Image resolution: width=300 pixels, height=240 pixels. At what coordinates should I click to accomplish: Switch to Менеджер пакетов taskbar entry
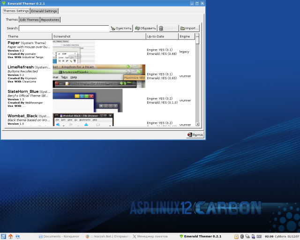(150, 236)
